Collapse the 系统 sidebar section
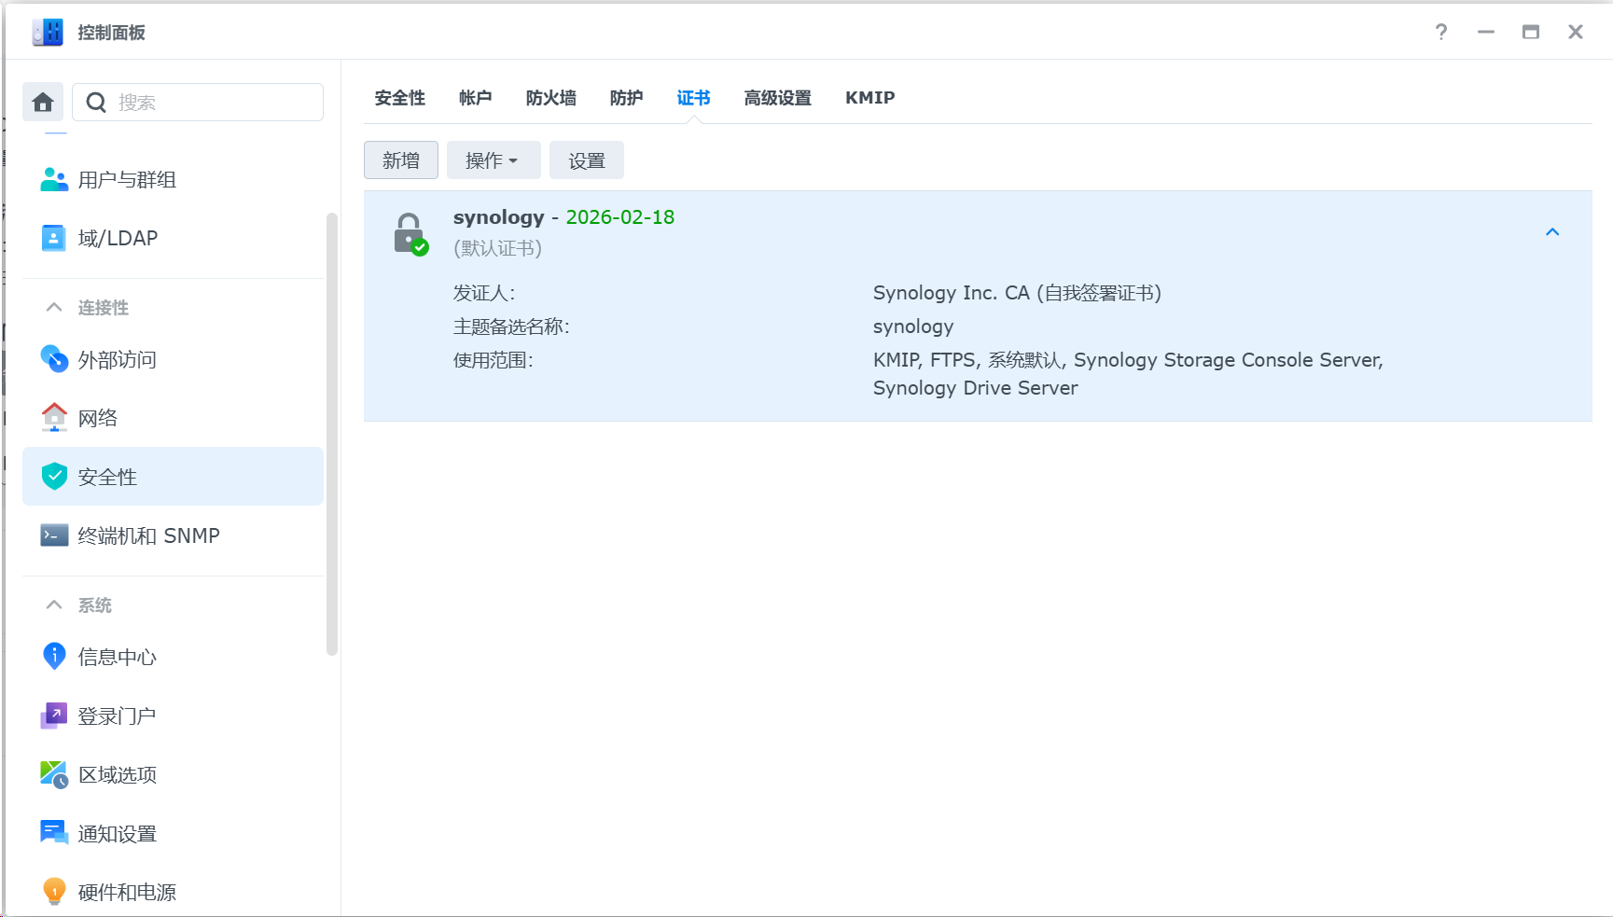 click(54, 604)
